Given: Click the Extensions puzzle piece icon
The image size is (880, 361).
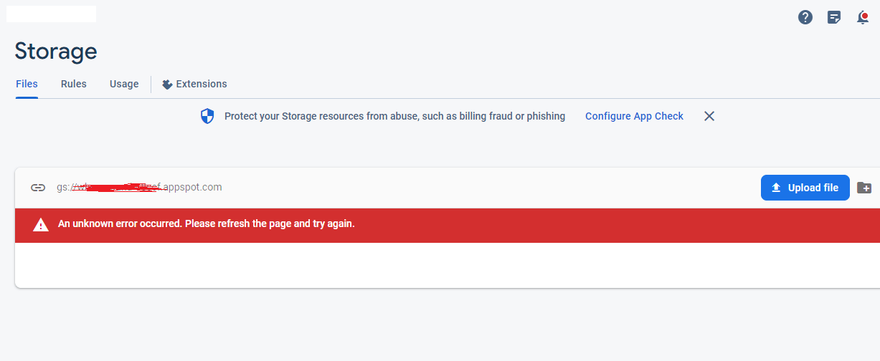Looking at the screenshot, I should (x=167, y=85).
